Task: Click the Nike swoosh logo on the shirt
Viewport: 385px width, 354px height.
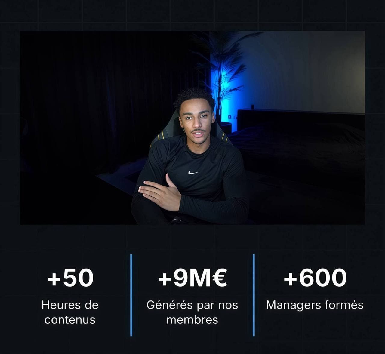Action: click(193, 173)
